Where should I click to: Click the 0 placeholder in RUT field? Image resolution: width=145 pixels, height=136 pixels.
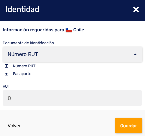9,98
